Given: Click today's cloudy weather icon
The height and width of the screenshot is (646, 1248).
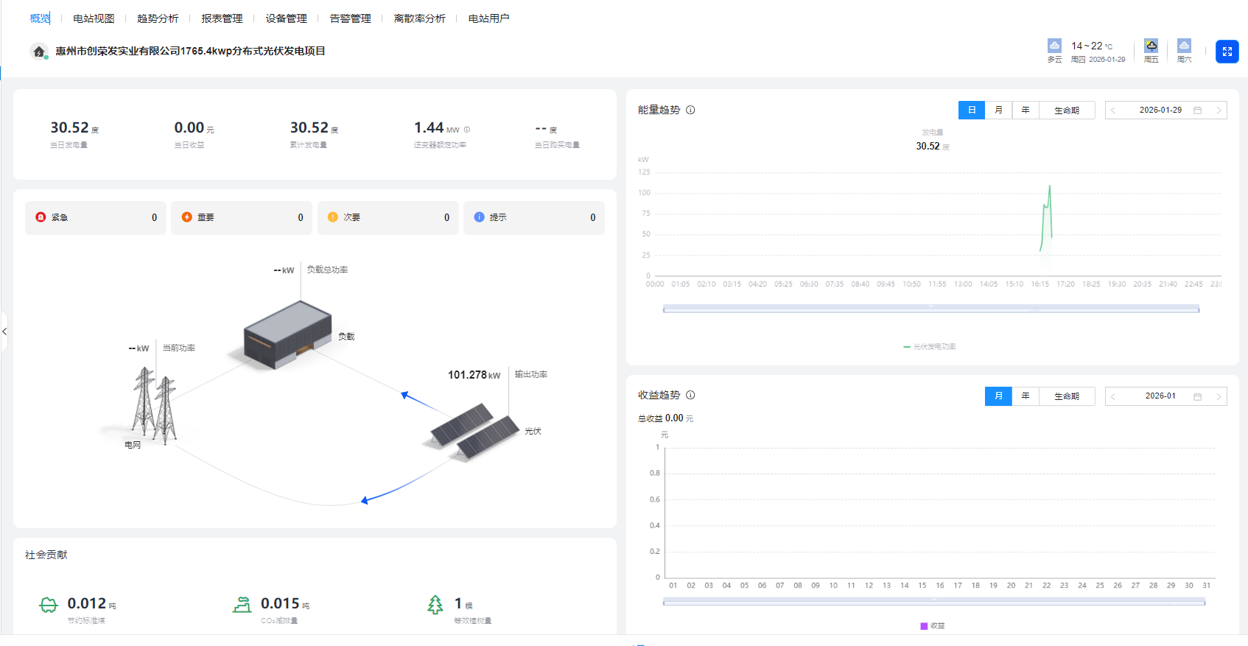Looking at the screenshot, I should [1054, 46].
